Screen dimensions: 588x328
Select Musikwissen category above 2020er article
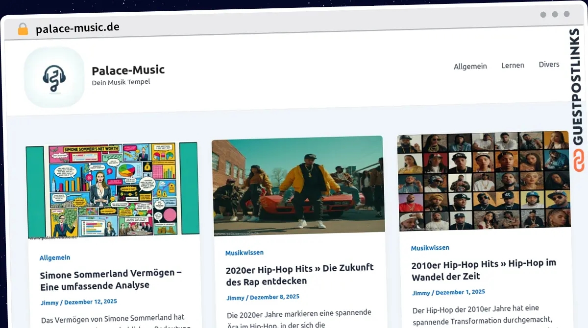coord(245,253)
